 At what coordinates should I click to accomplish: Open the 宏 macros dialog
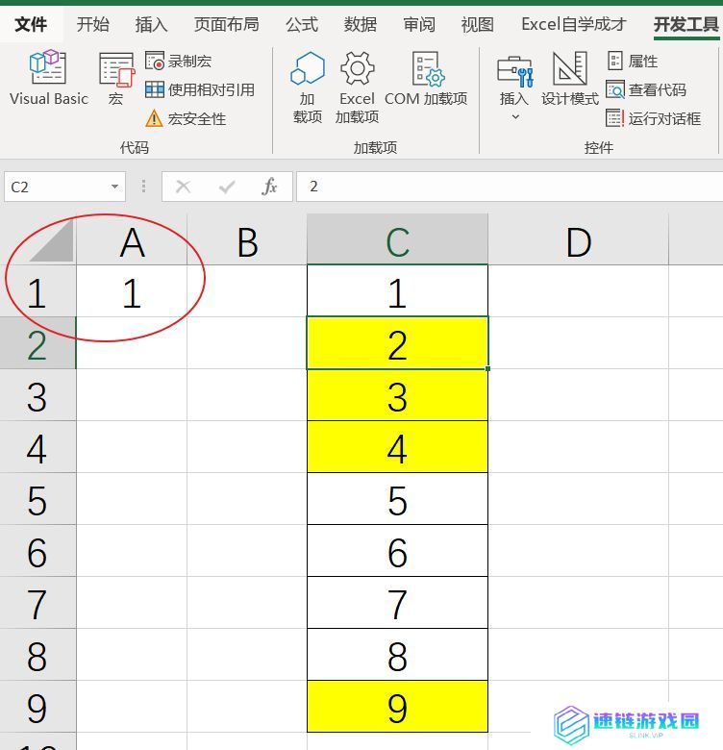[116, 79]
